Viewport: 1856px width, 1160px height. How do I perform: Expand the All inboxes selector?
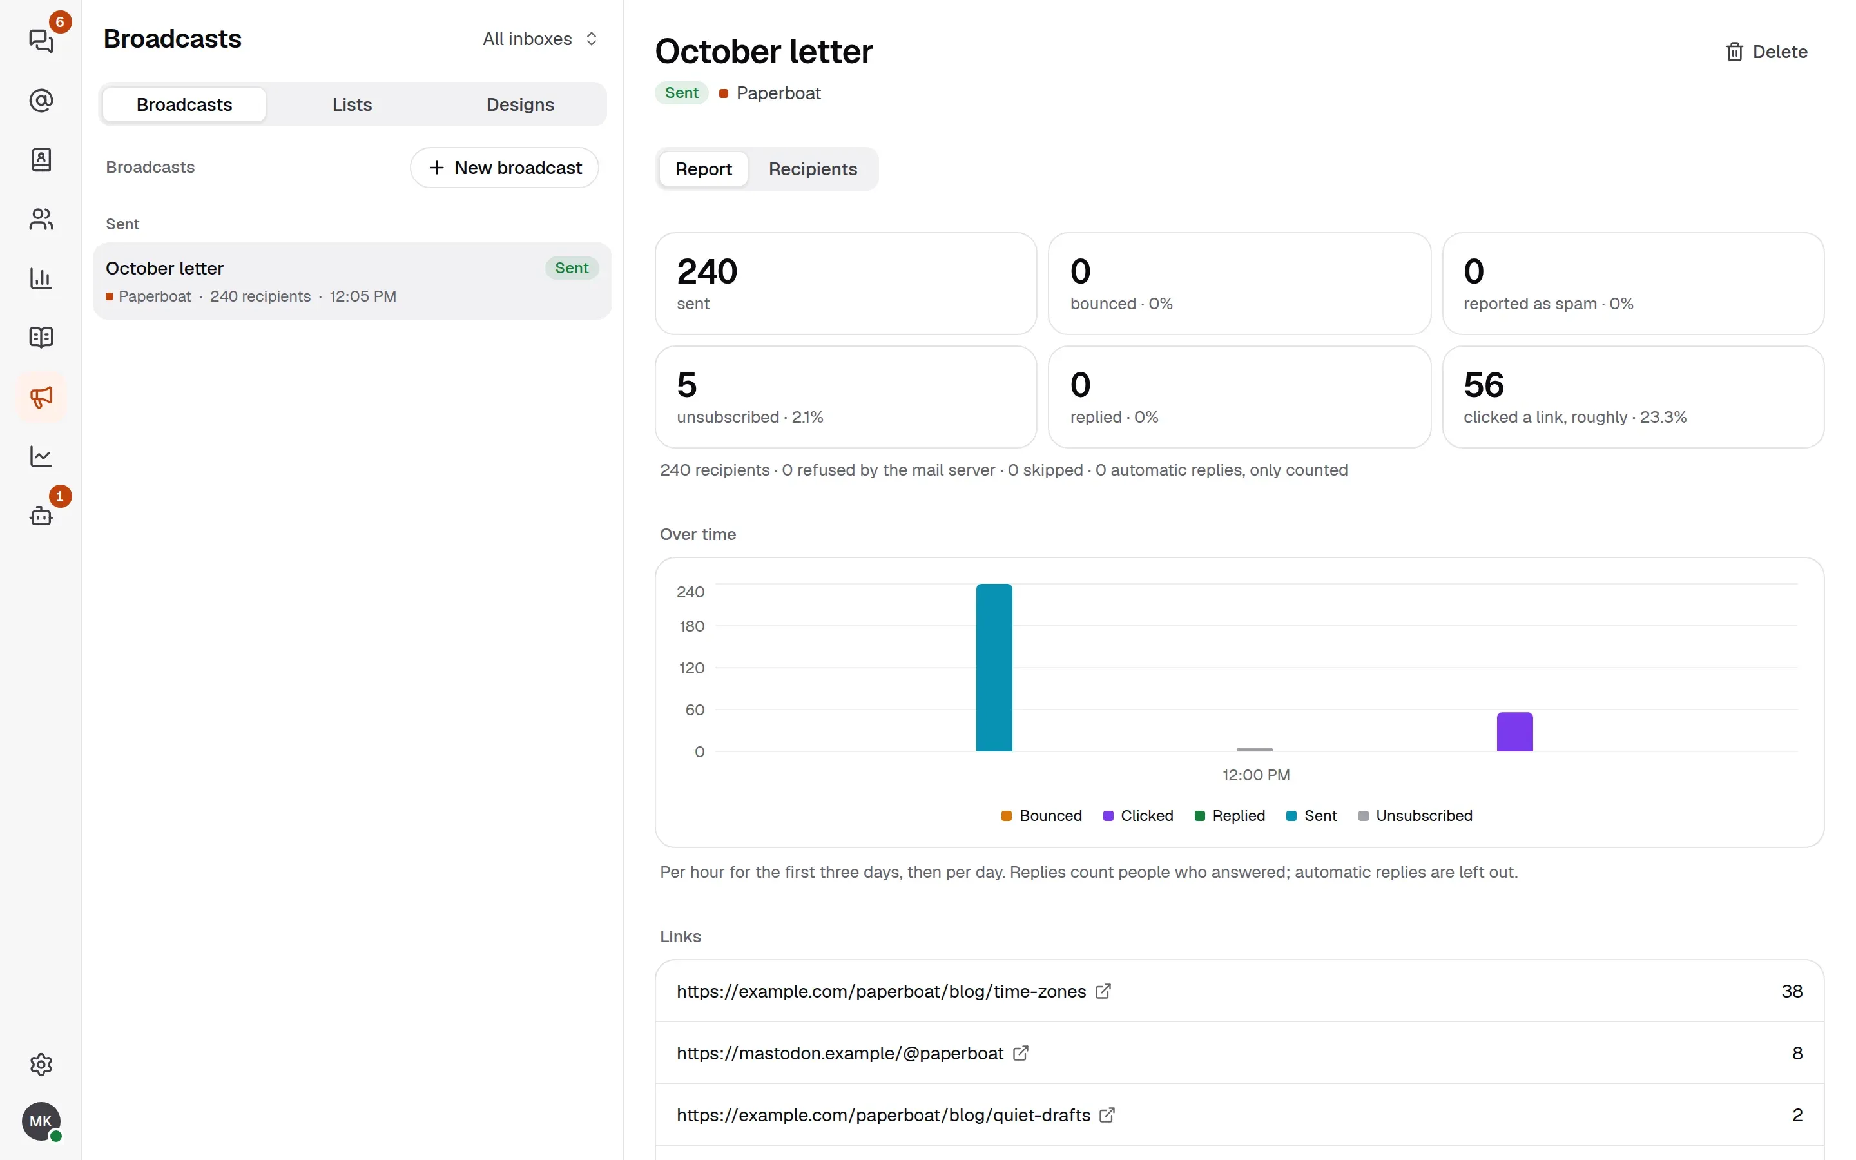coord(540,39)
